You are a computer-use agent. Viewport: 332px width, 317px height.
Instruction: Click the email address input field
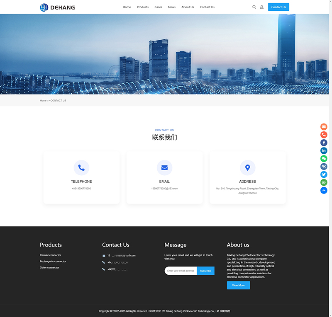coord(181,271)
